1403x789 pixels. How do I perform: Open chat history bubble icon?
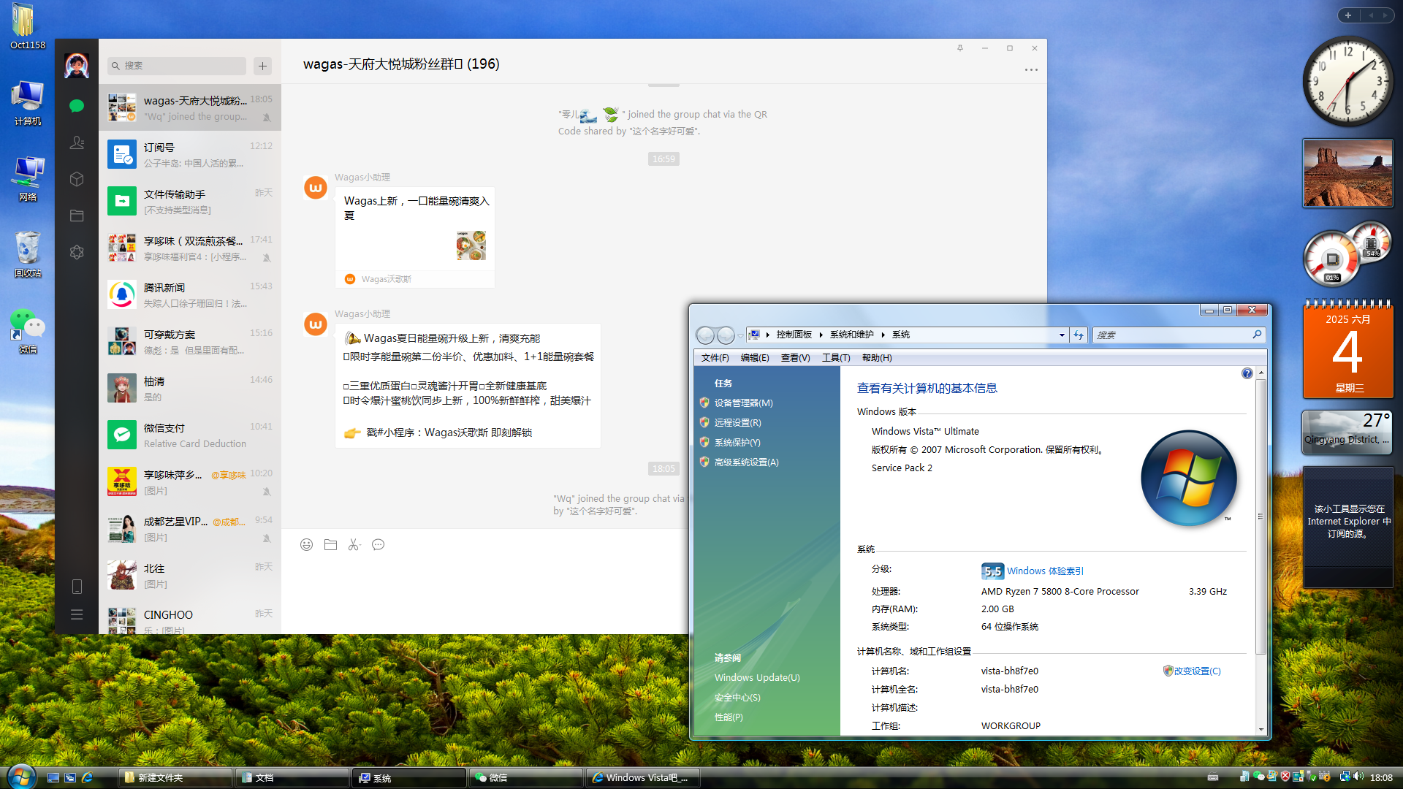click(x=378, y=545)
